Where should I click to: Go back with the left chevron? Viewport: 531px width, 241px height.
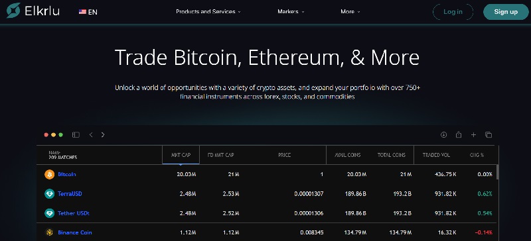click(x=91, y=135)
